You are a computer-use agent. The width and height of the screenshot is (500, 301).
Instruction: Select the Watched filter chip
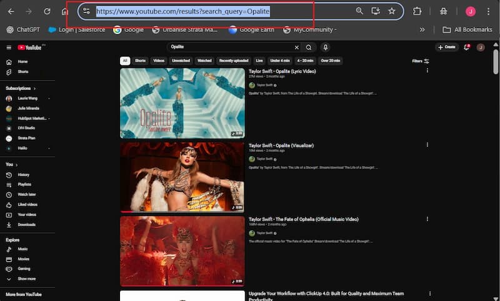click(204, 61)
